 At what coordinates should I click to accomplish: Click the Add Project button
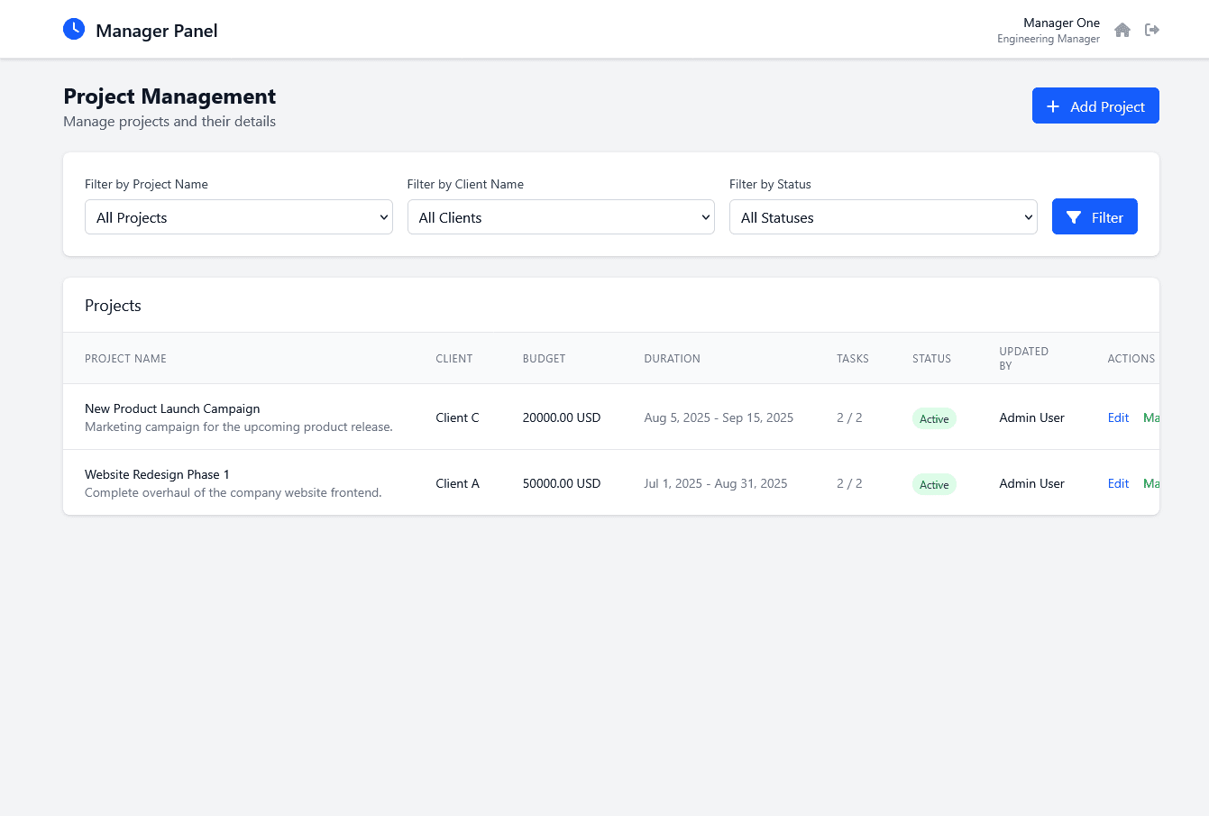(x=1095, y=105)
